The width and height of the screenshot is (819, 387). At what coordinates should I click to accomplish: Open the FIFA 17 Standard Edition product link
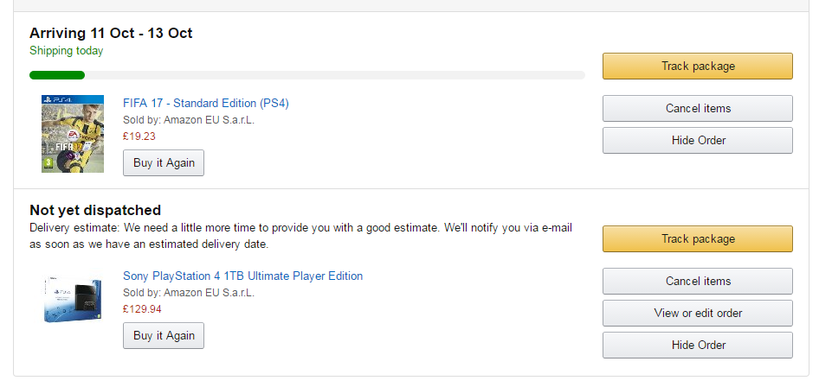click(206, 104)
